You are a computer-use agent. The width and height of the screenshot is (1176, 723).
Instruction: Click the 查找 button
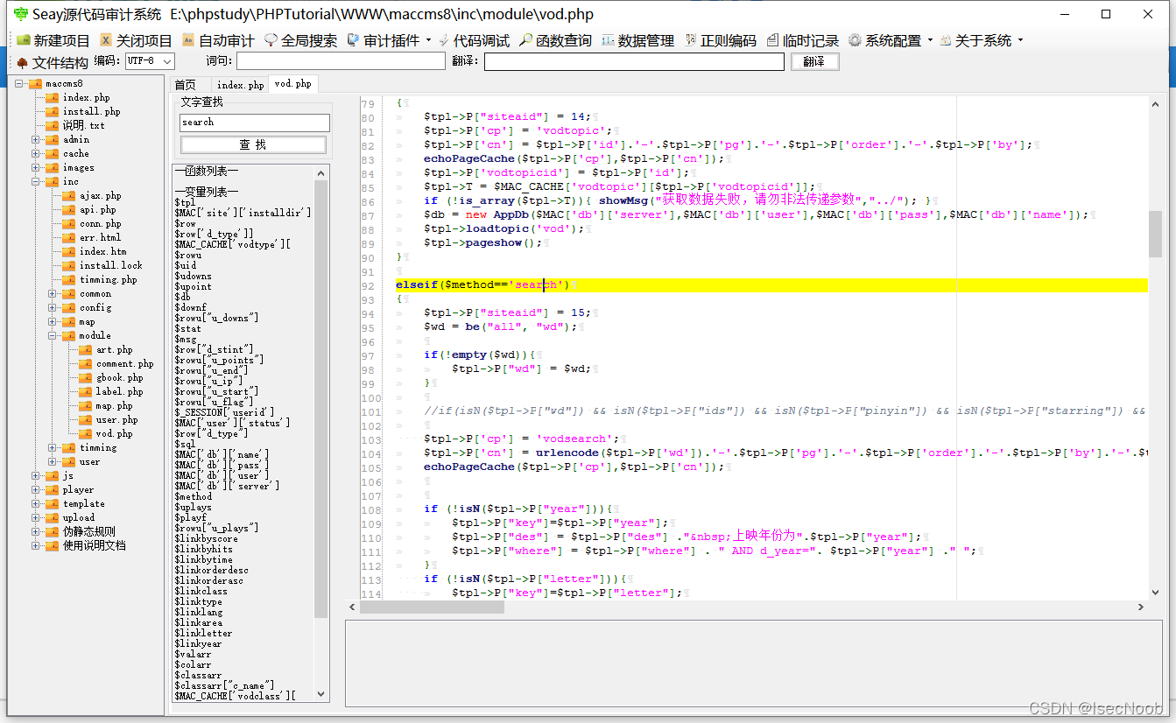click(253, 144)
